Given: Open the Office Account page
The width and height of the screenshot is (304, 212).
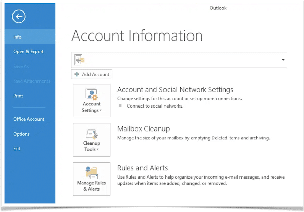Looking at the screenshot, I should [29, 119].
